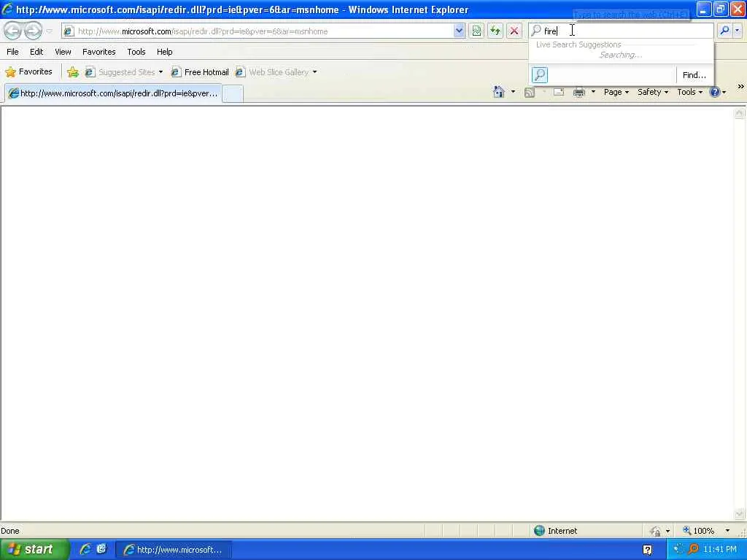Expand the Home button dropdown arrow
This screenshot has width=747, height=560.
(513, 92)
